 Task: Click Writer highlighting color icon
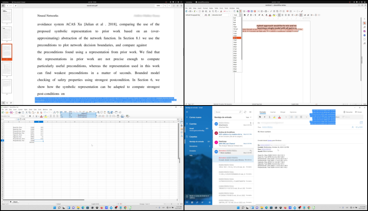(x=274, y=15)
